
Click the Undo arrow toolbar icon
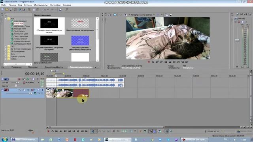pos(44,9)
